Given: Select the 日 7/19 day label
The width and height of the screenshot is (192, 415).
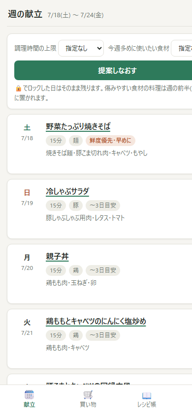Looking at the screenshot, I should coord(27,197).
